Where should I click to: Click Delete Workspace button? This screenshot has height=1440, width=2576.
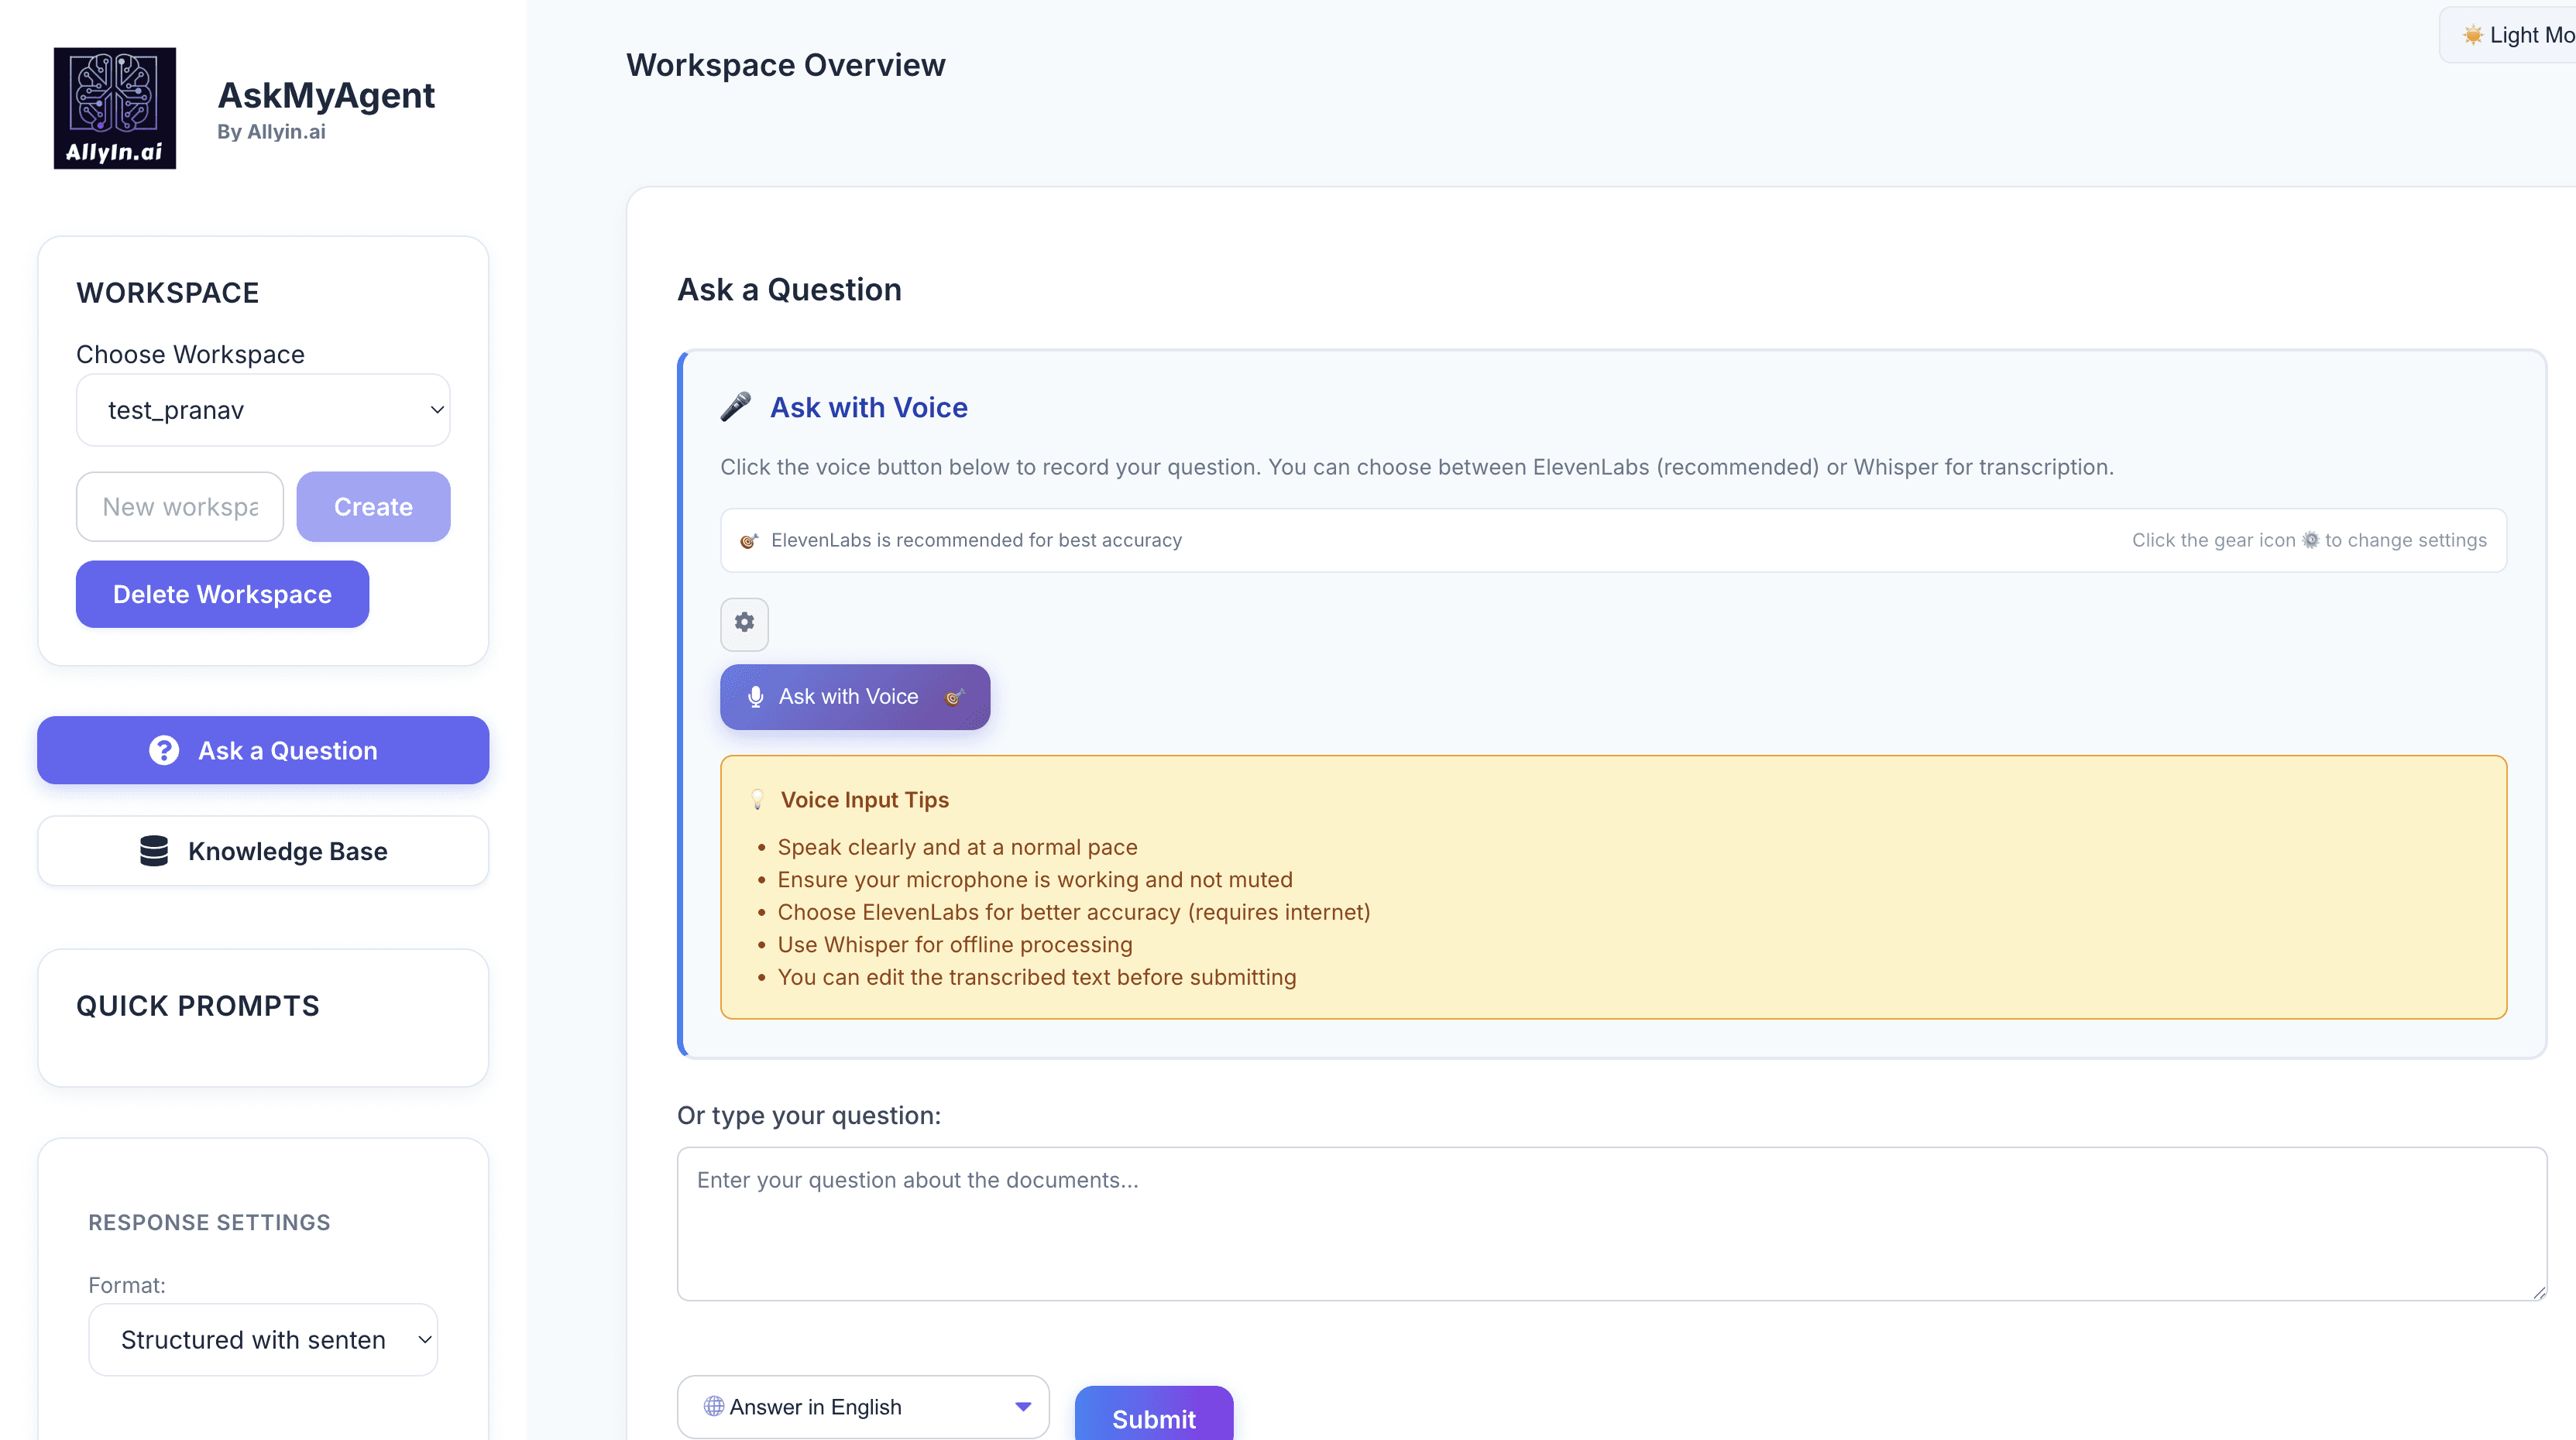[x=222, y=594]
